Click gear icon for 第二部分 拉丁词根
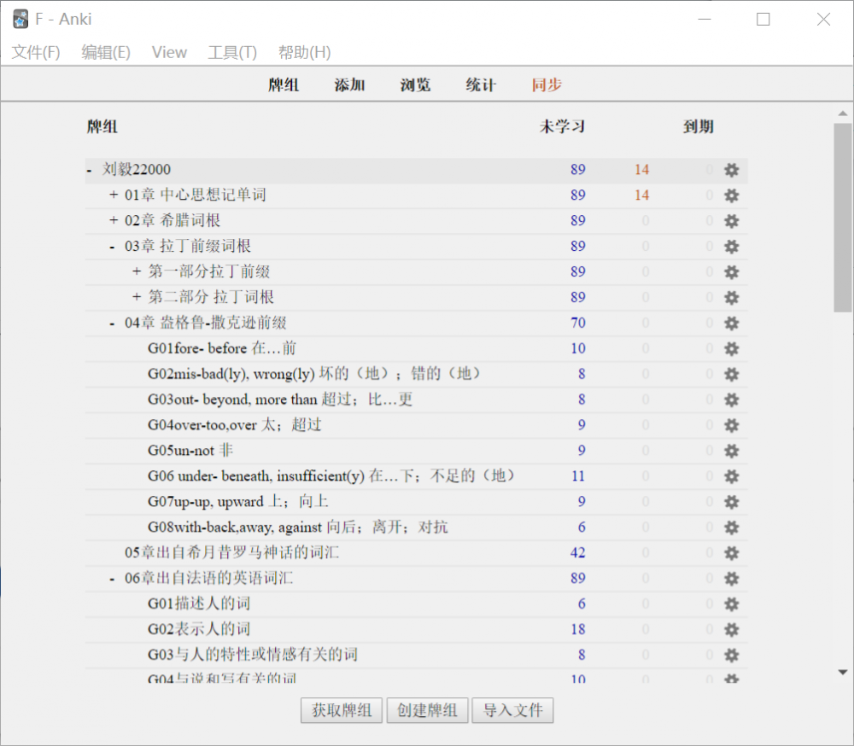854x746 pixels. pyautogui.click(x=732, y=298)
